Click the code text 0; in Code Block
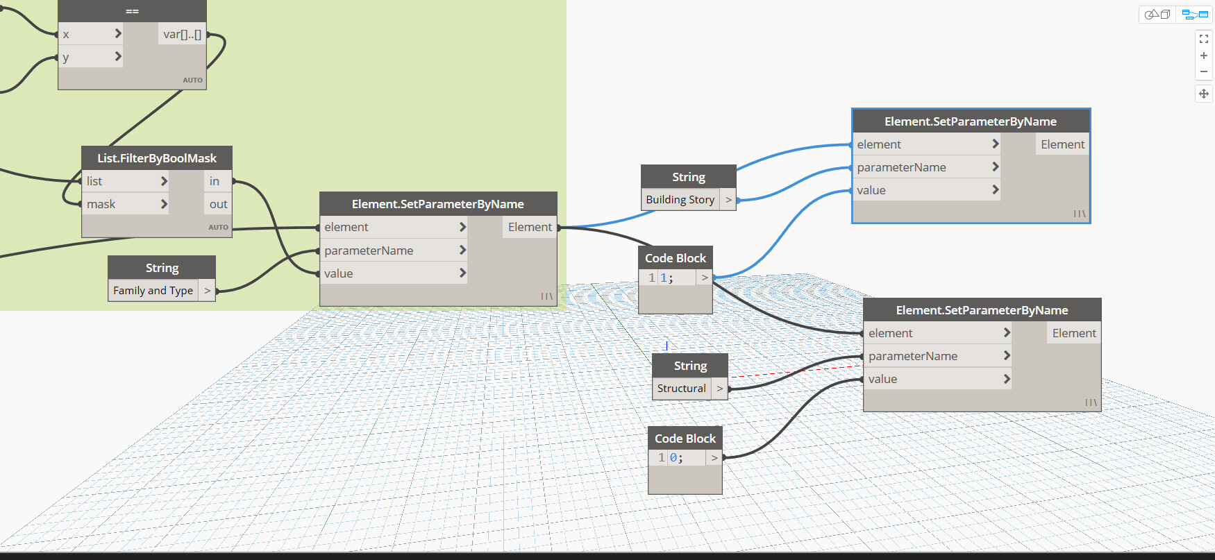The image size is (1215, 560). pos(676,458)
